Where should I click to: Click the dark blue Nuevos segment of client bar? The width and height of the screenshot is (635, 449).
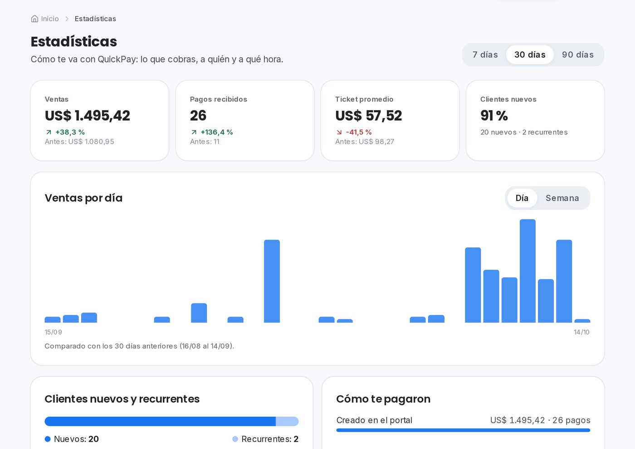click(160, 421)
